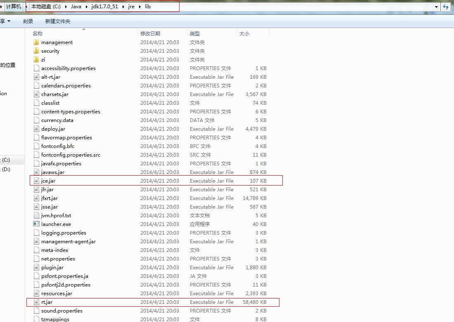Viewport: 454px width, 322px height.
Task: Select tzmappings file name
Action: click(x=55, y=319)
